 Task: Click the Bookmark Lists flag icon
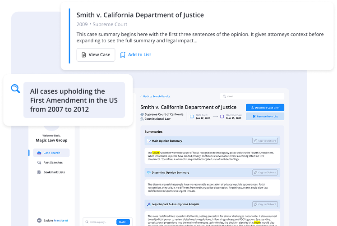coord(39,172)
